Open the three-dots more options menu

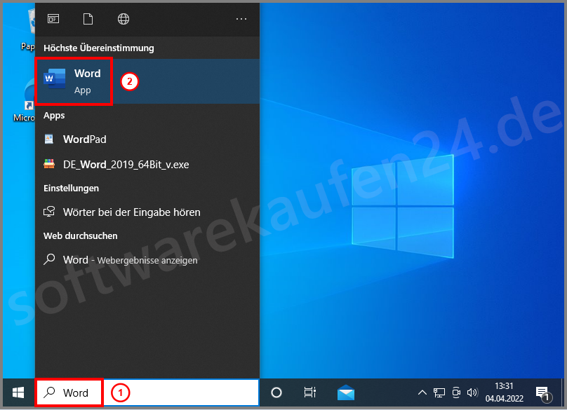click(x=241, y=19)
